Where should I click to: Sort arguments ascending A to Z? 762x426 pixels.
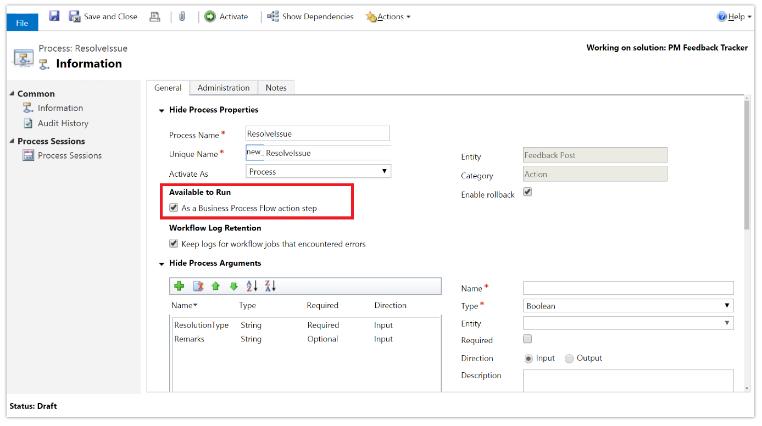[252, 286]
